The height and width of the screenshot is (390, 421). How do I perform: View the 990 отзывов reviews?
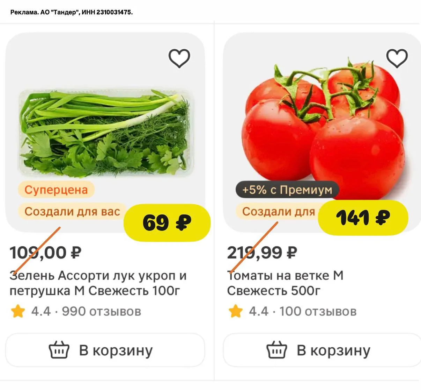coord(101,311)
